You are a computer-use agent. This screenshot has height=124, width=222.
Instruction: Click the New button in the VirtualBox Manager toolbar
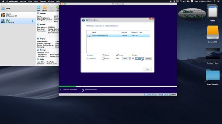(x=39, y=8)
